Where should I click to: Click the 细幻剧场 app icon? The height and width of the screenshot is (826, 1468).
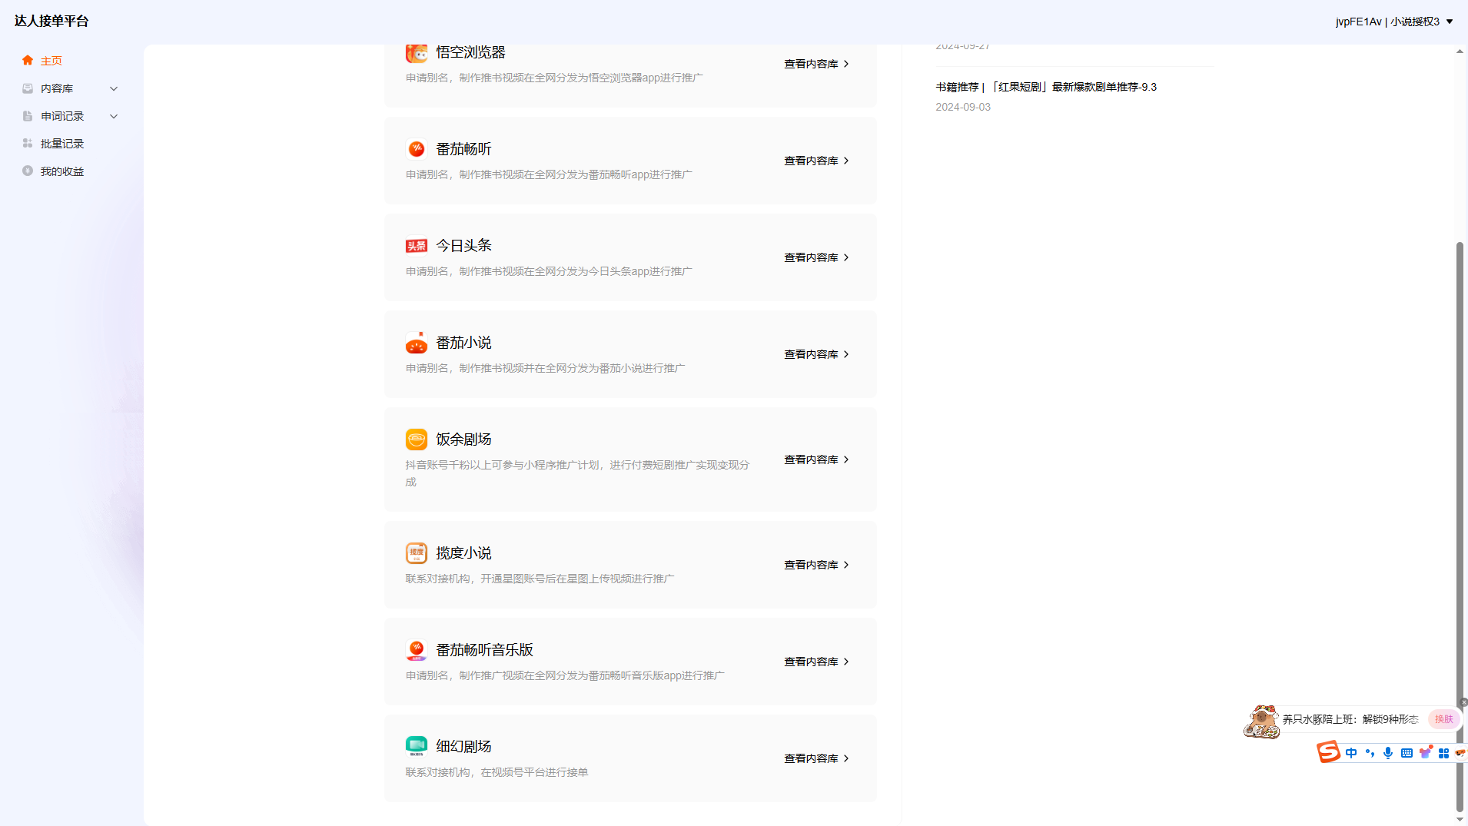[x=417, y=747]
